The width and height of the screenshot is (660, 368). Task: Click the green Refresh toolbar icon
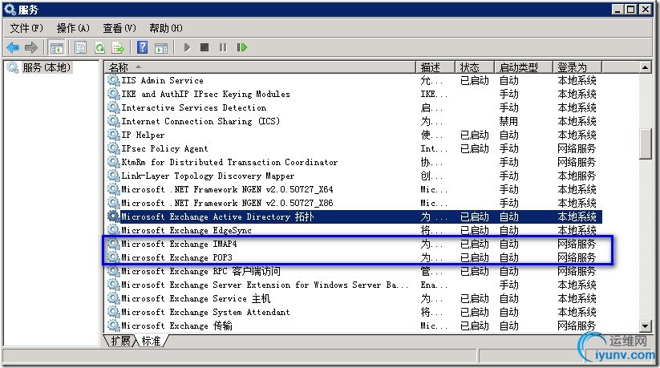pyautogui.click(x=99, y=47)
